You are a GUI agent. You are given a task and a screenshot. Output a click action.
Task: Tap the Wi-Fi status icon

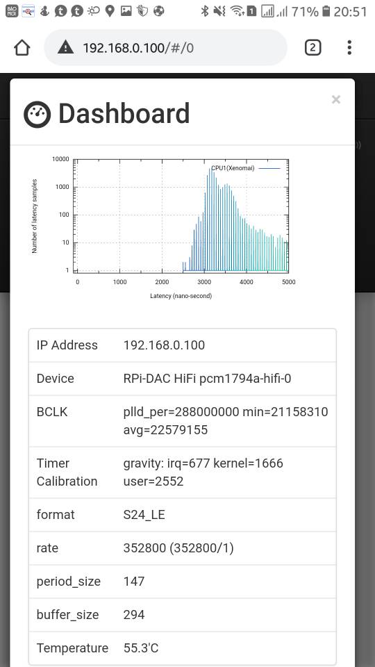(236, 11)
